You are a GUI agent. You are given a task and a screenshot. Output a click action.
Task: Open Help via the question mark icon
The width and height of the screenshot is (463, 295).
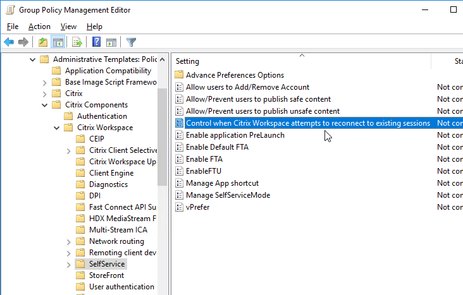click(97, 42)
